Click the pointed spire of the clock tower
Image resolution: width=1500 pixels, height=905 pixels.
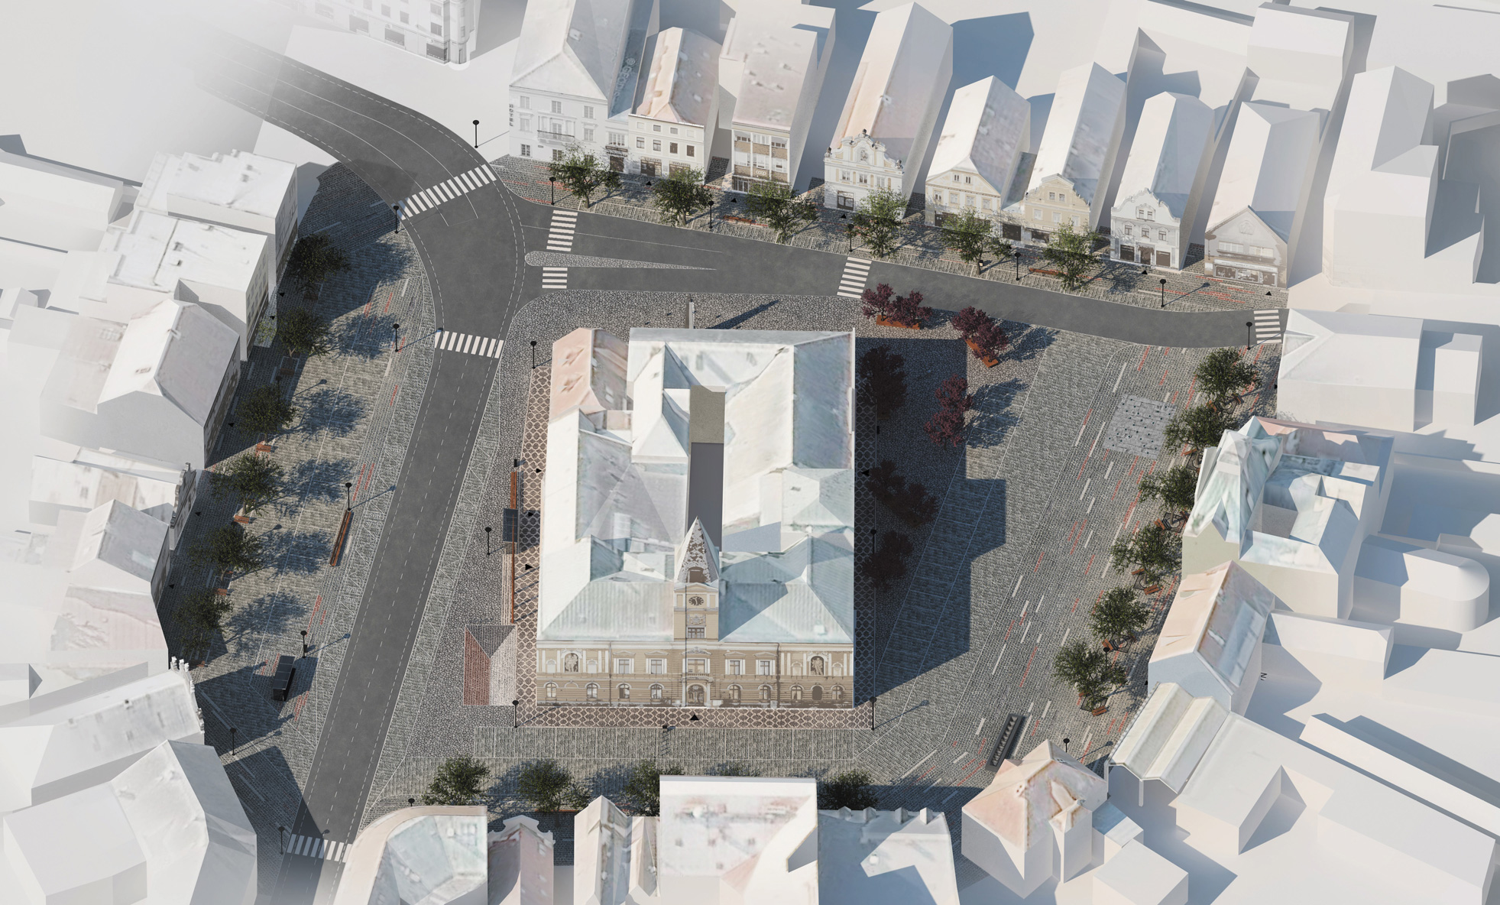[698, 544]
